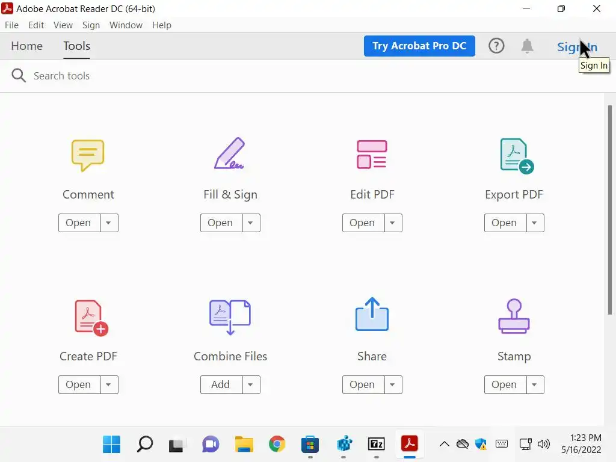Click the Comment tool icon

tap(88, 155)
